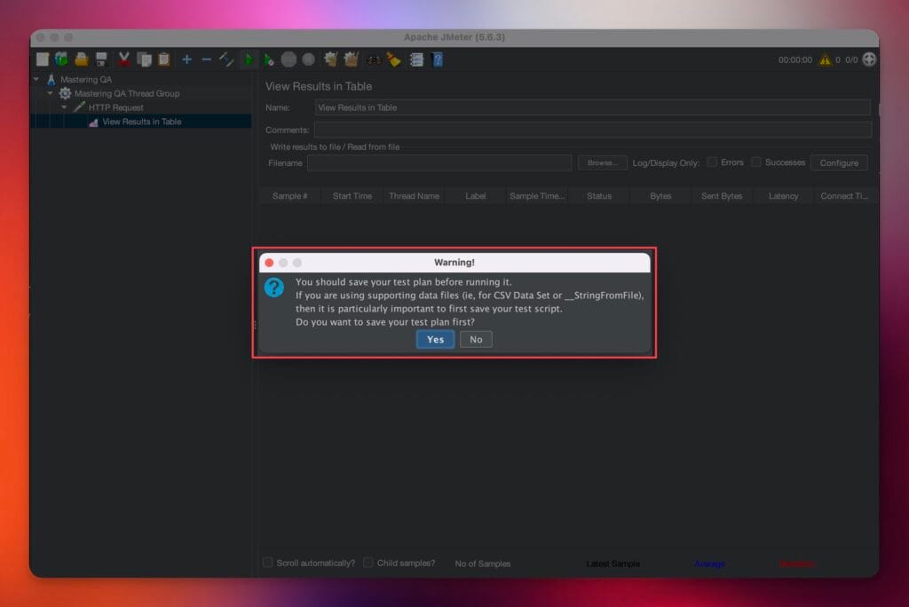Click the Warning! dialog title text
The width and height of the screenshot is (909, 607).
pyautogui.click(x=454, y=262)
